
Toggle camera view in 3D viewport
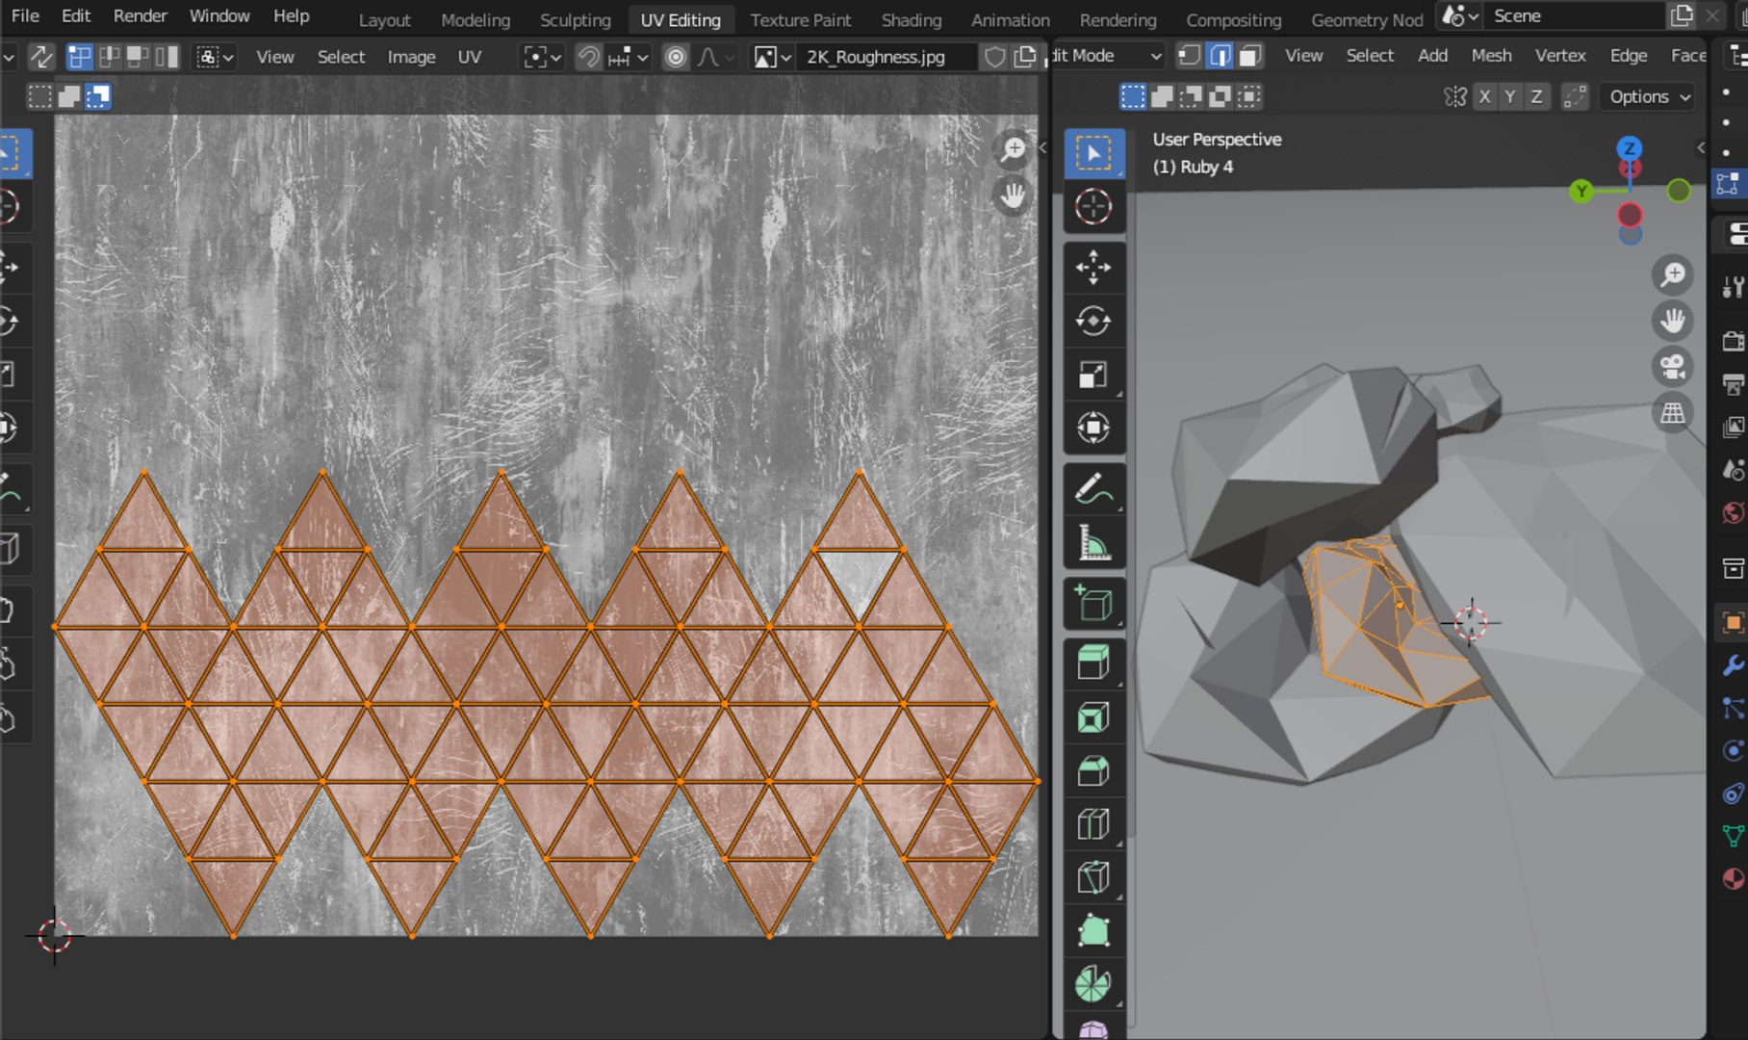click(1673, 367)
